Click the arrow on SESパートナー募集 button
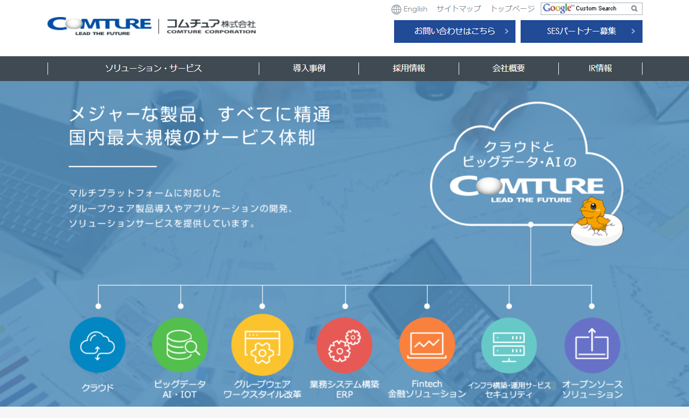Image resolution: width=689 pixels, height=418 pixels. (x=633, y=31)
